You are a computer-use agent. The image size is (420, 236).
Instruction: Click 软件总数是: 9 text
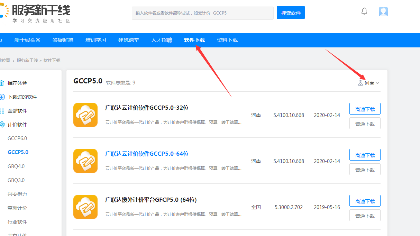[120, 83]
